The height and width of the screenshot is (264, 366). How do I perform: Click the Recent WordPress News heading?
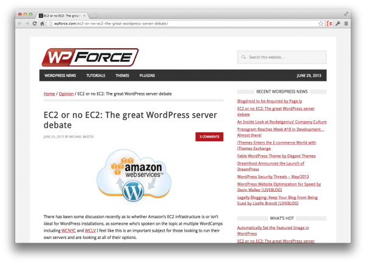pyautogui.click(x=282, y=92)
